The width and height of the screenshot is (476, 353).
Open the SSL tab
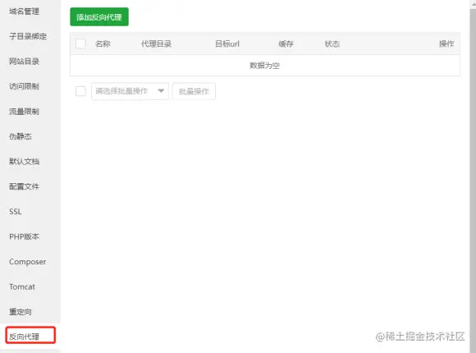tap(16, 212)
